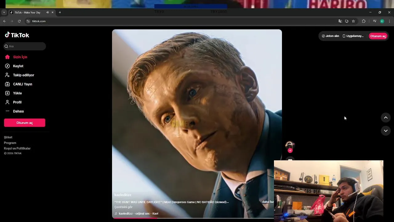This screenshot has height=222, width=394.
Task: Go to previous video with up chevron
Action: 386,117
